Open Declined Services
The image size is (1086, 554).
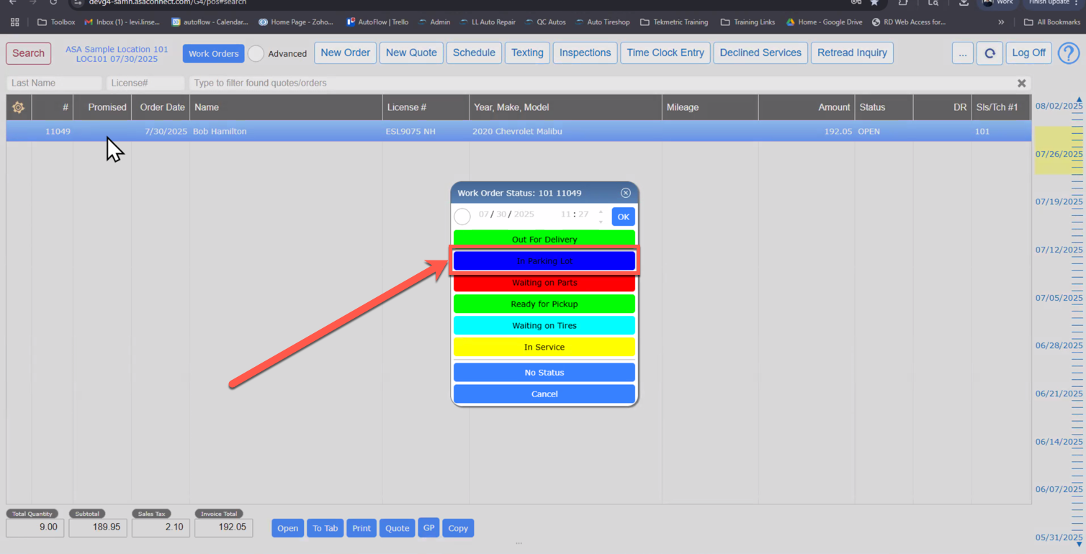[760, 53]
